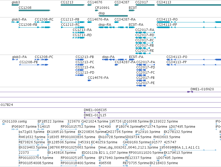Select the CG1208-RC transcript label
The image size is (221, 167).
point(44,19)
